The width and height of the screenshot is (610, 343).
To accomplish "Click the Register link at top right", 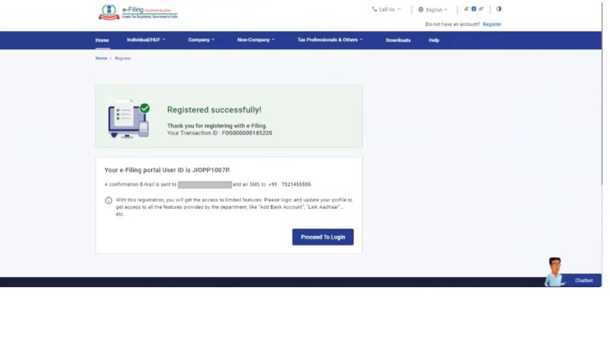I will (x=492, y=24).
